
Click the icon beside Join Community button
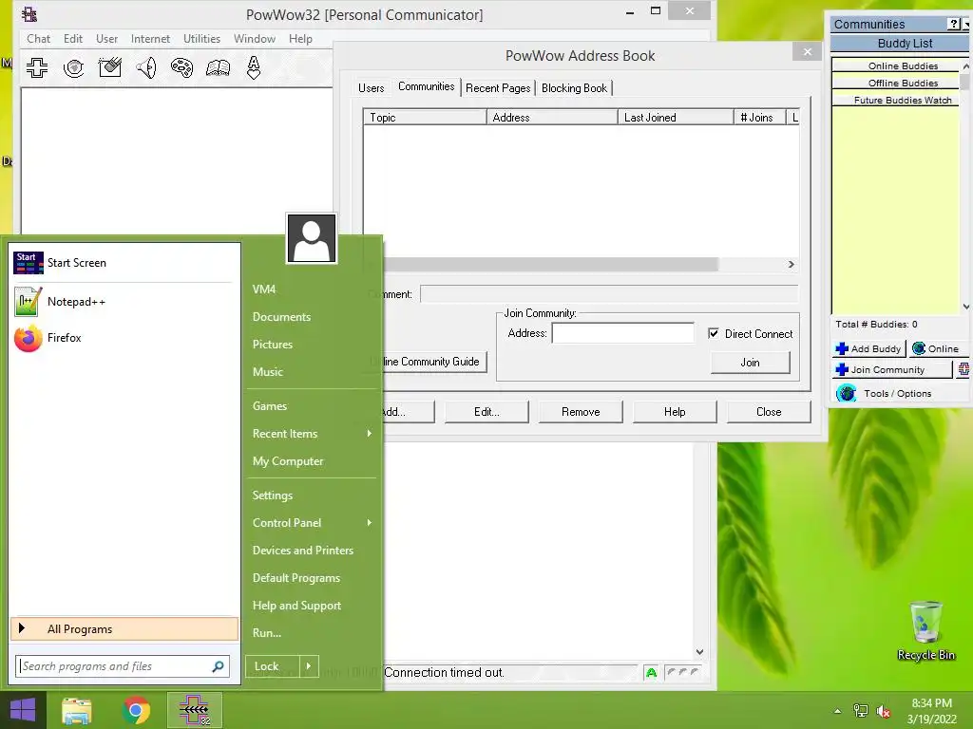pos(963,369)
